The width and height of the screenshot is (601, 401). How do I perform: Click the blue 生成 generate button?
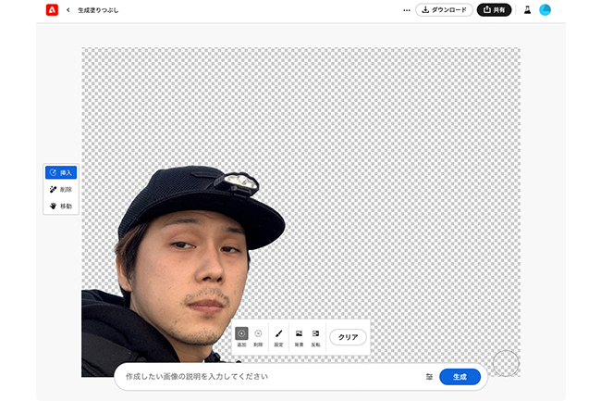click(460, 377)
